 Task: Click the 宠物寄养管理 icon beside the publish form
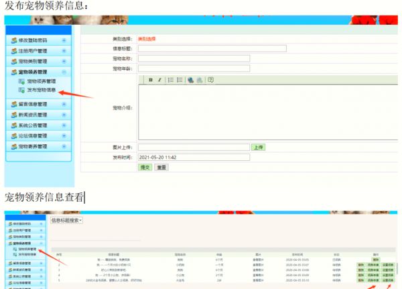click(x=14, y=146)
